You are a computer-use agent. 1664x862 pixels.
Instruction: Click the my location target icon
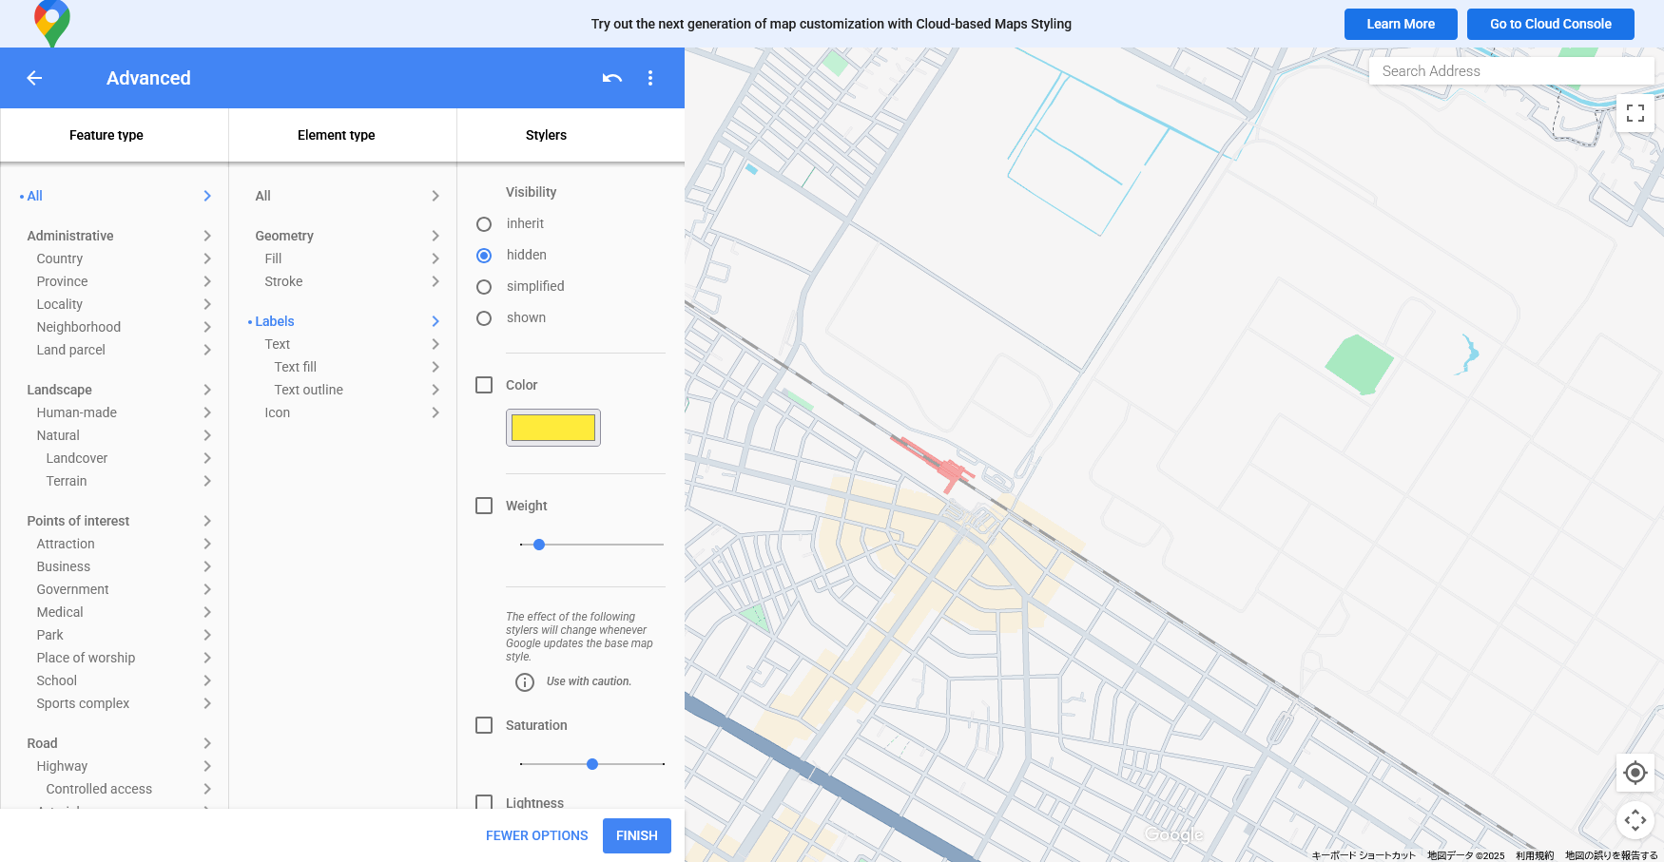point(1635,773)
